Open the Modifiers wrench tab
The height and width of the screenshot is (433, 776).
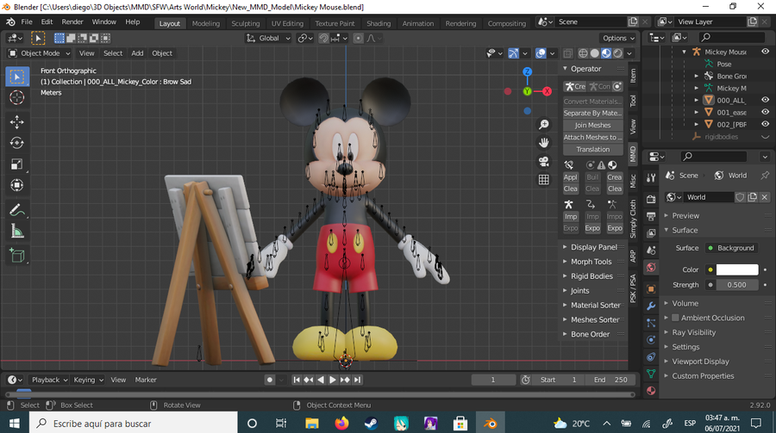pos(651,306)
